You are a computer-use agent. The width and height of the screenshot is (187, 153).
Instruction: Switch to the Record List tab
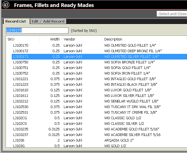tap(15, 21)
